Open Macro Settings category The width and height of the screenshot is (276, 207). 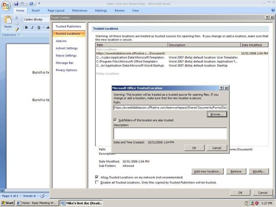click(x=66, y=56)
